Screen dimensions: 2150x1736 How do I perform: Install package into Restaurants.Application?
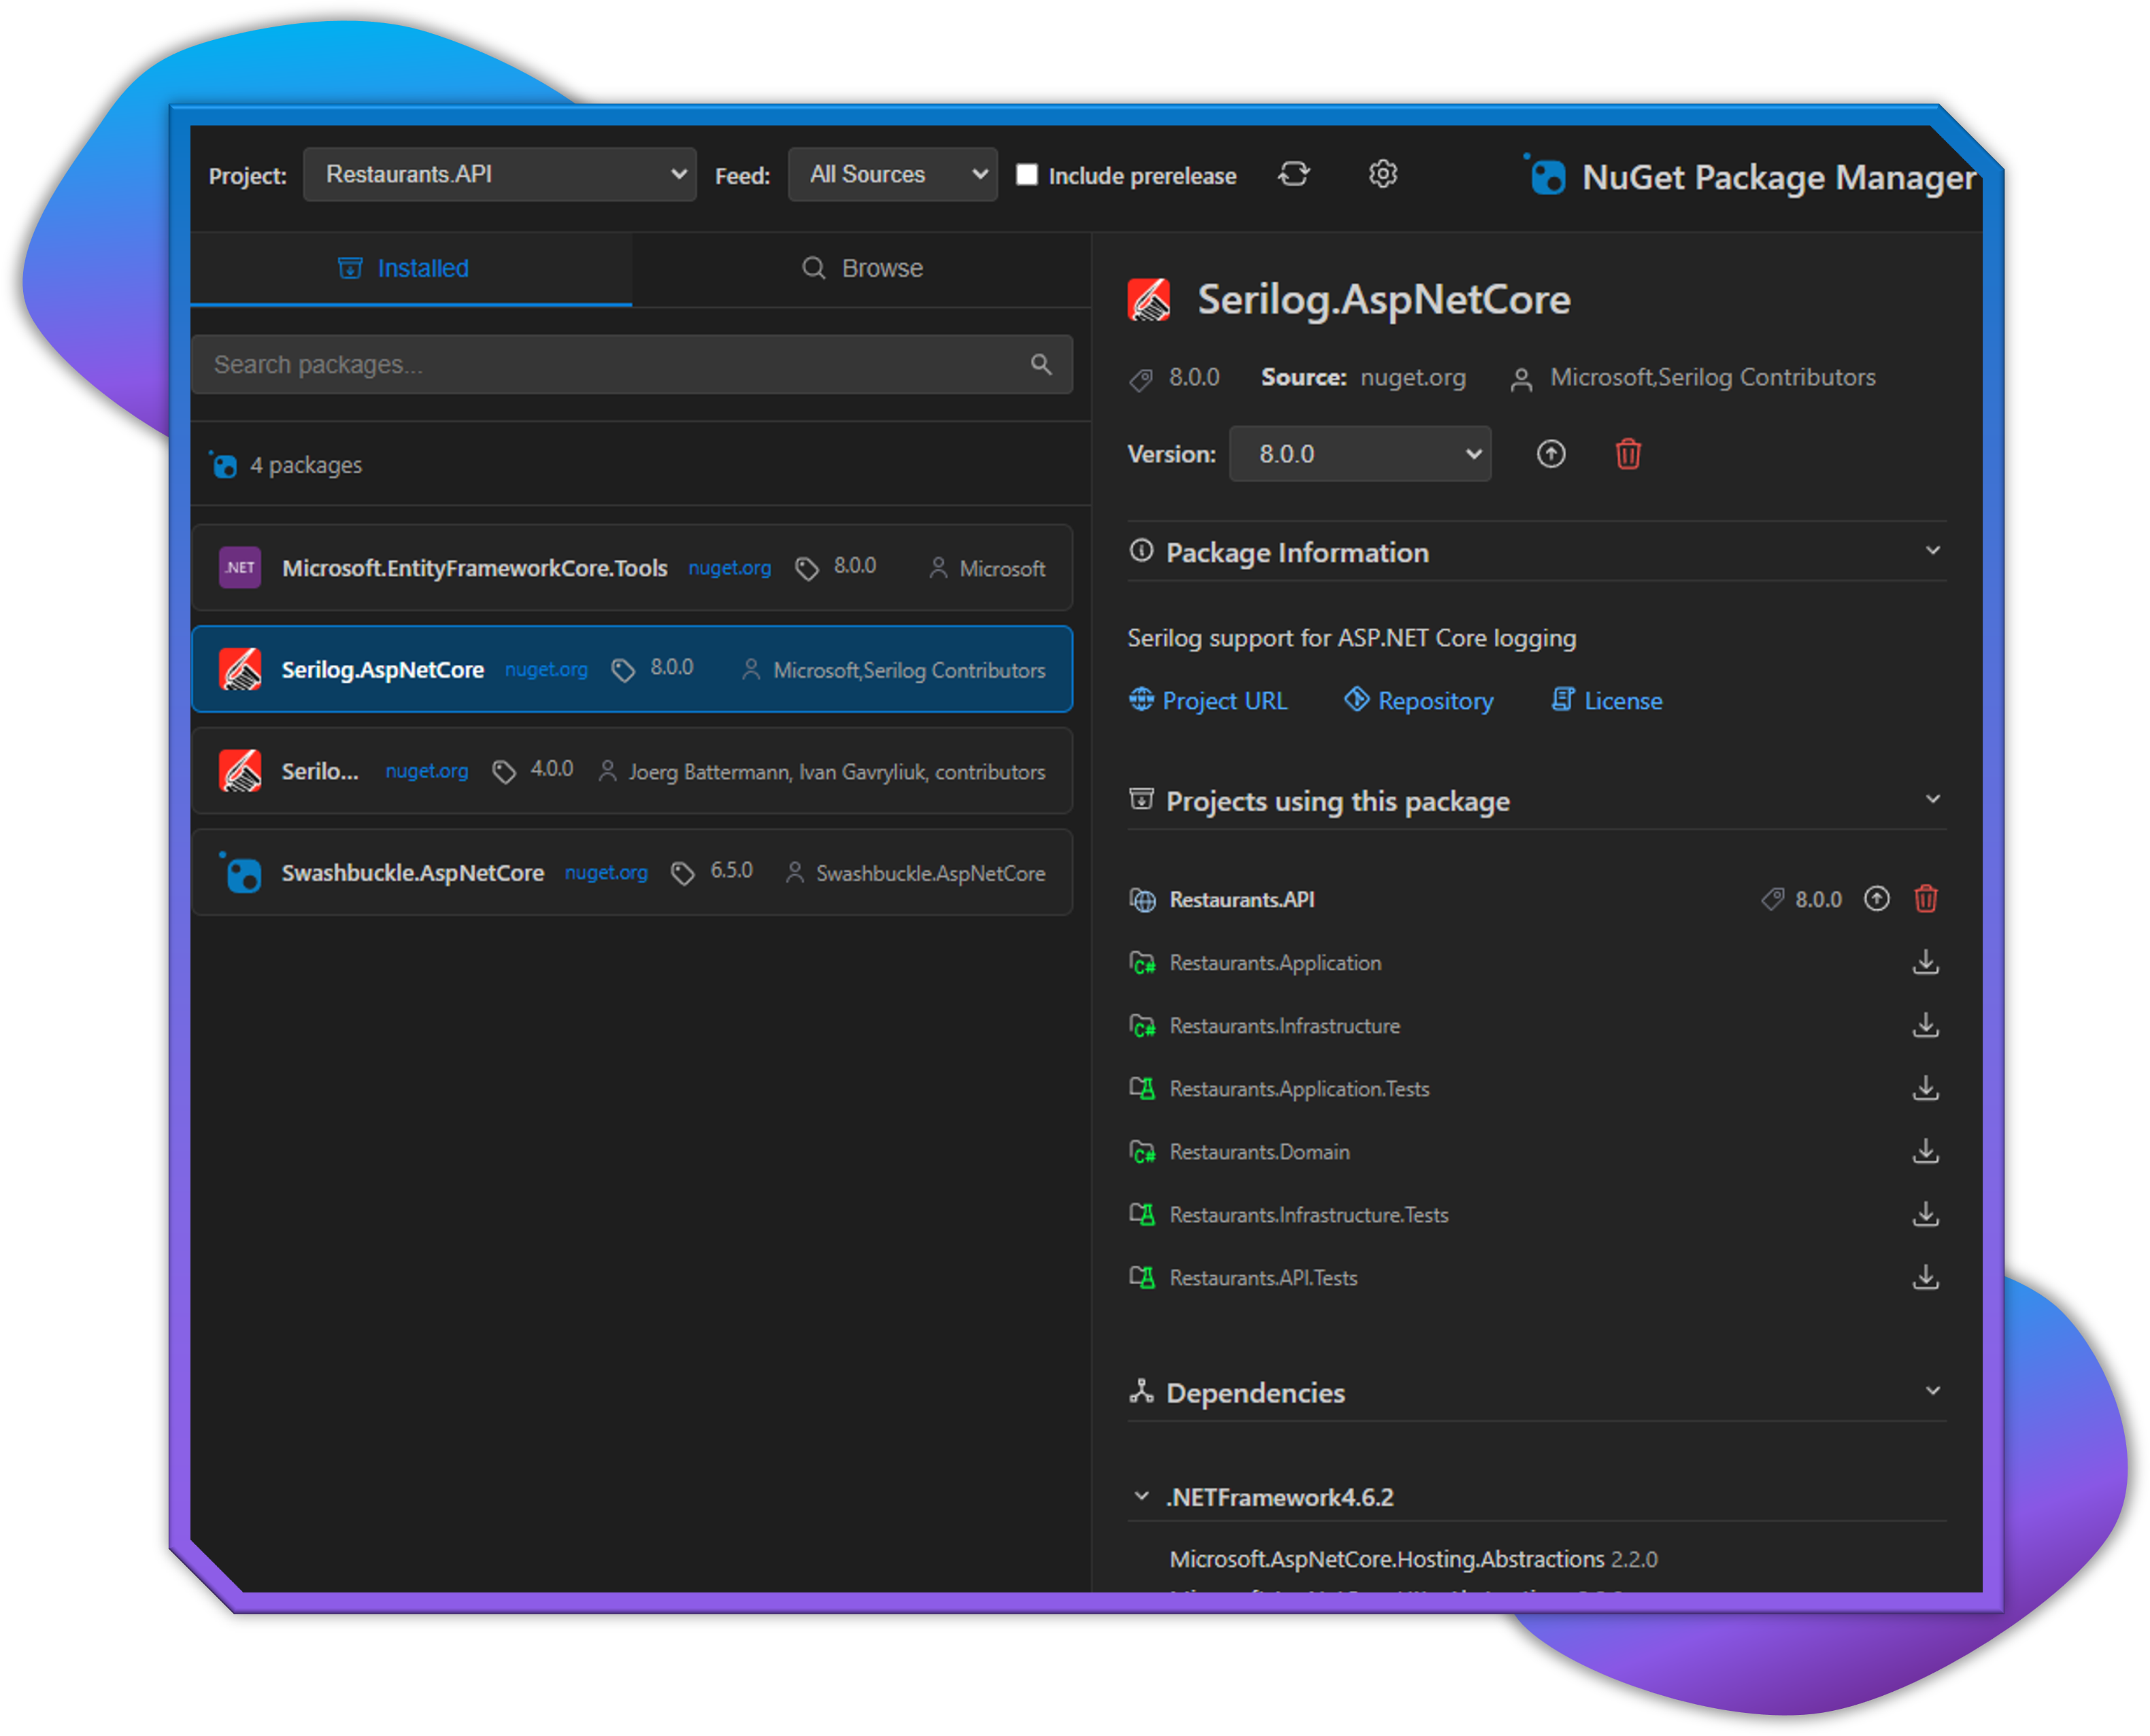click(1925, 962)
